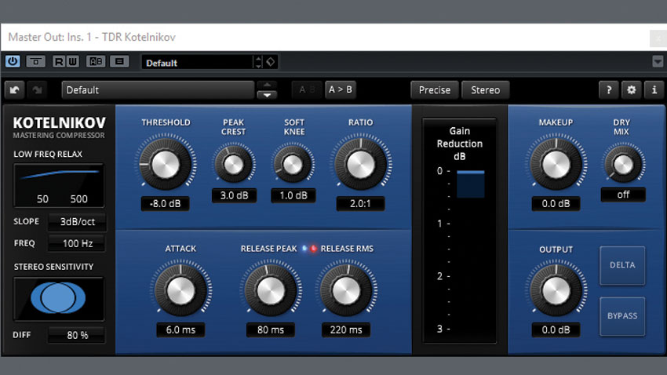Click the Stereo processing mode button
The height and width of the screenshot is (375, 667).
point(486,90)
